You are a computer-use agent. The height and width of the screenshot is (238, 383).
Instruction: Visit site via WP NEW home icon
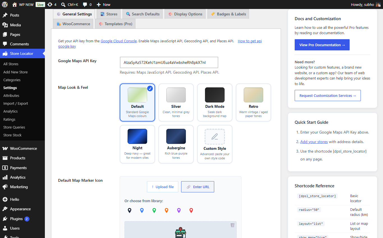(x=15, y=4)
